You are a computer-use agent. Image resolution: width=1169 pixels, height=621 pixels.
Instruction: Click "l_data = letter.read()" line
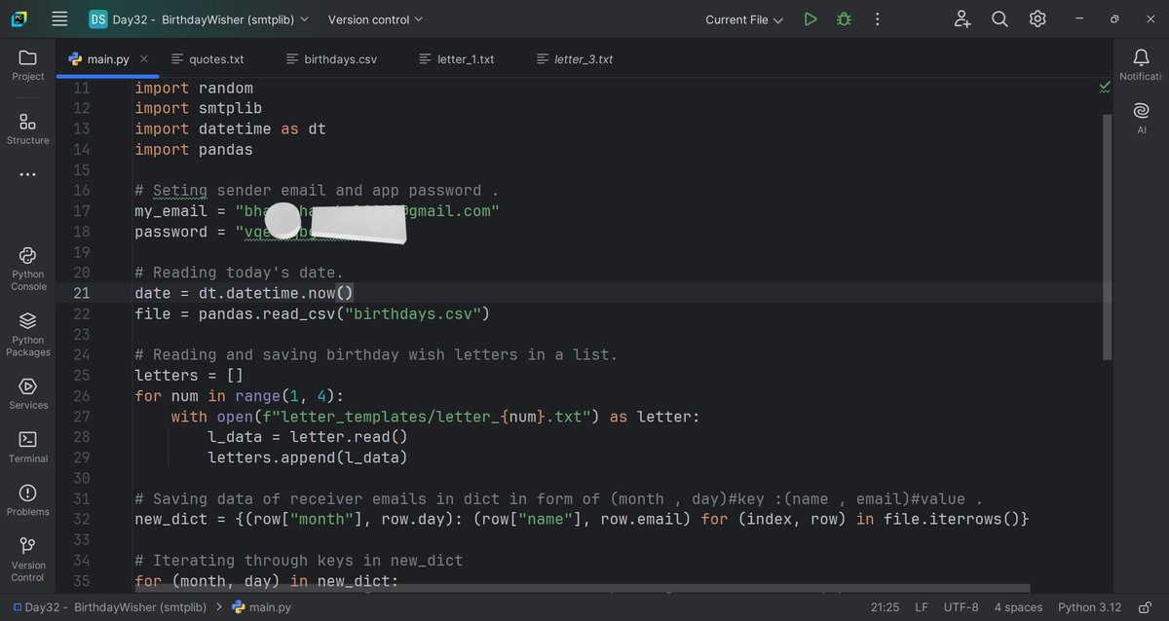[308, 436]
